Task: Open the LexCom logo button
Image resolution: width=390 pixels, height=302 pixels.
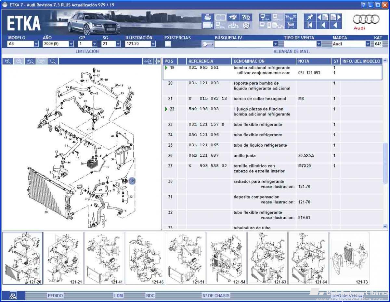Action: coord(13,296)
